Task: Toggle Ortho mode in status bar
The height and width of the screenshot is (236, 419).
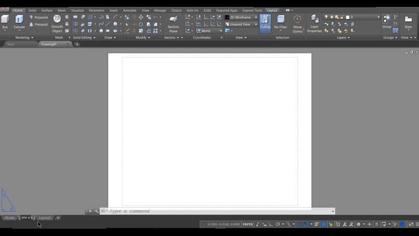Action: tap(271, 224)
